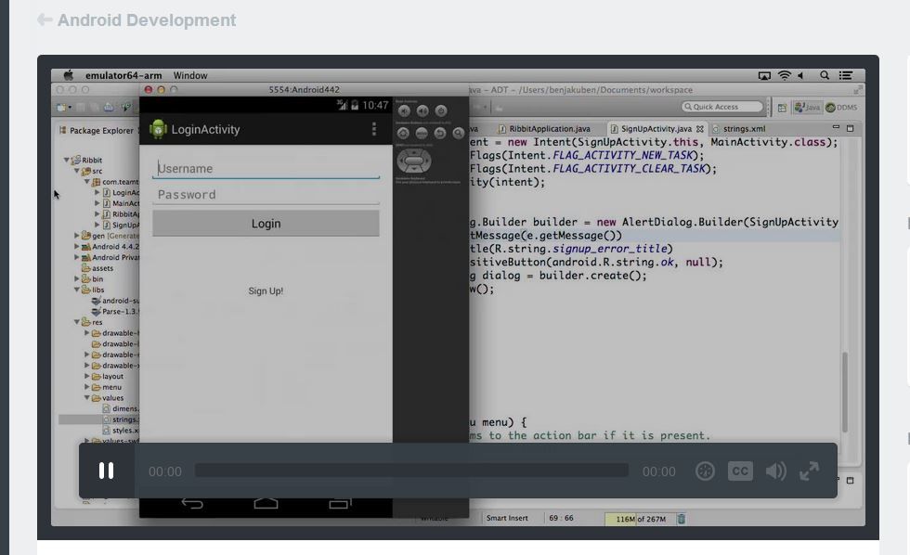This screenshot has height=555, width=910.
Task: Collapse the res folder node
Action: click(77, 322)
